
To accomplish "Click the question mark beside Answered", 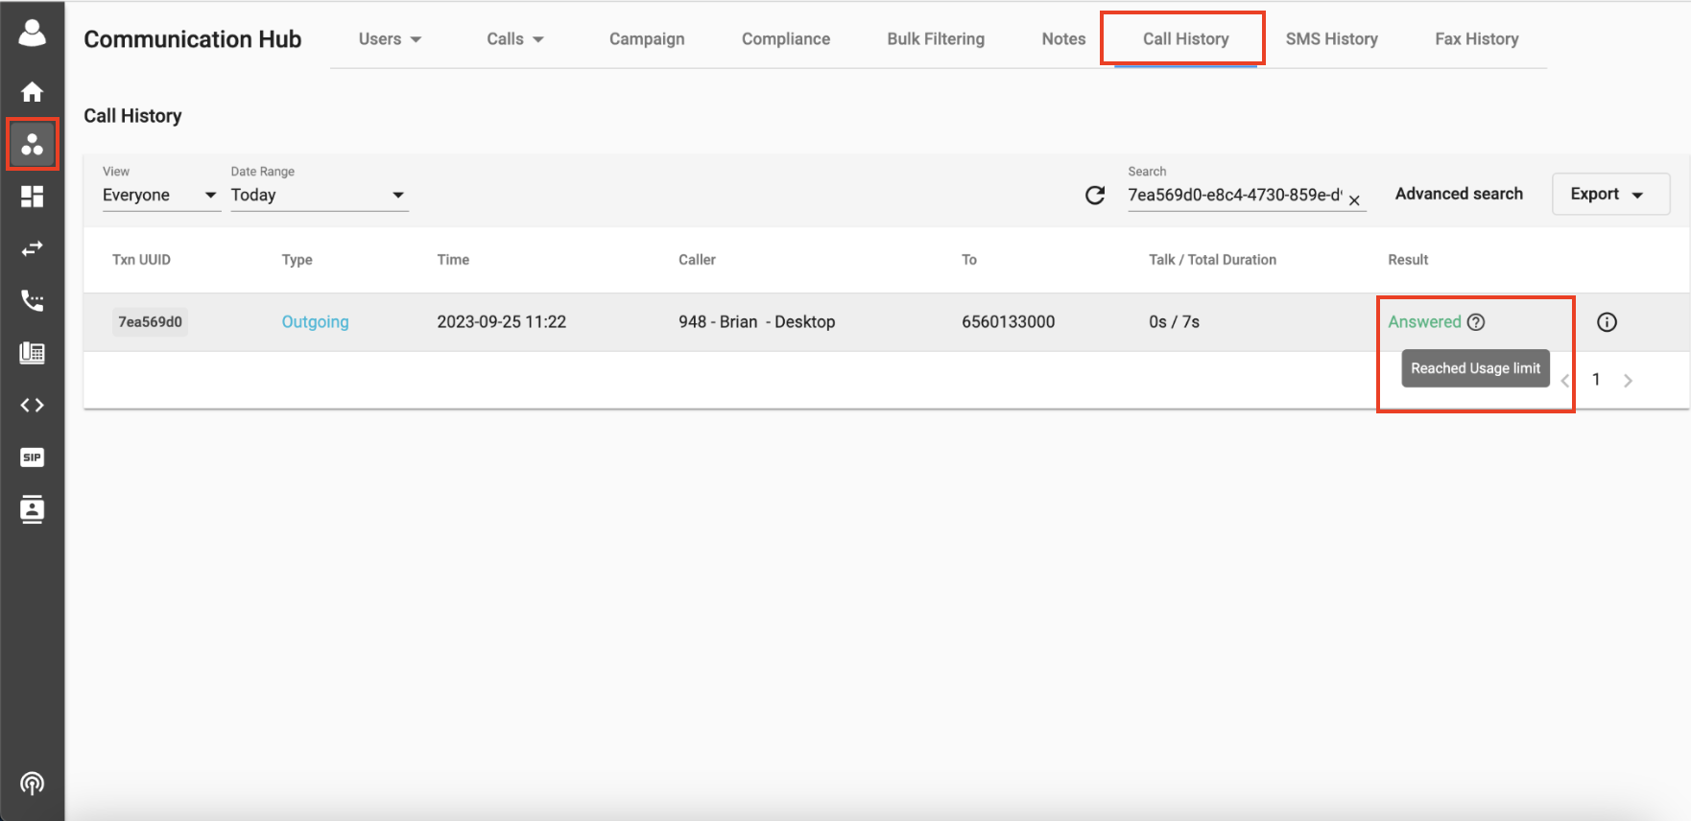I will 1476,322.
